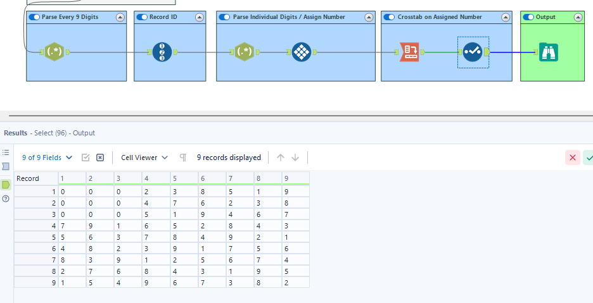
Task: Collapse the Parse Individual Digits / Assign Number container
Action: pyautogui.click(x=369, y=17)
